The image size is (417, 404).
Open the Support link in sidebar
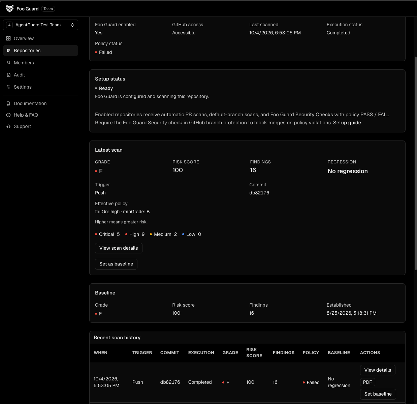tap(40, 126)
